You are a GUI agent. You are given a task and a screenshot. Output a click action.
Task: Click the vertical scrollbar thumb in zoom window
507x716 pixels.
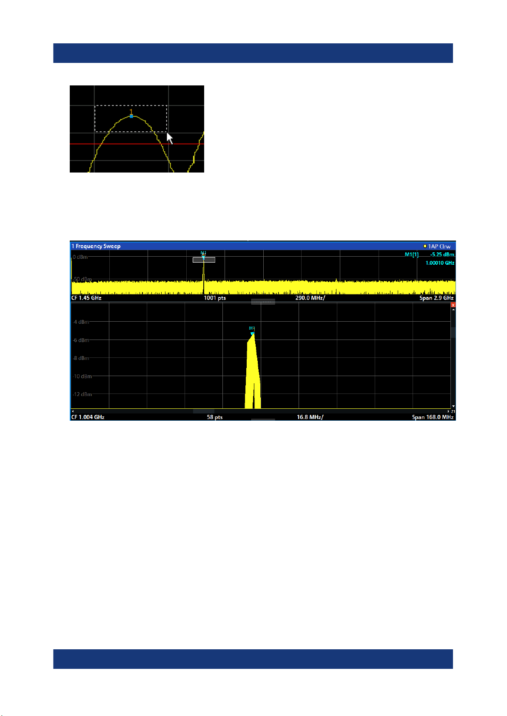[x=453, y=332]
